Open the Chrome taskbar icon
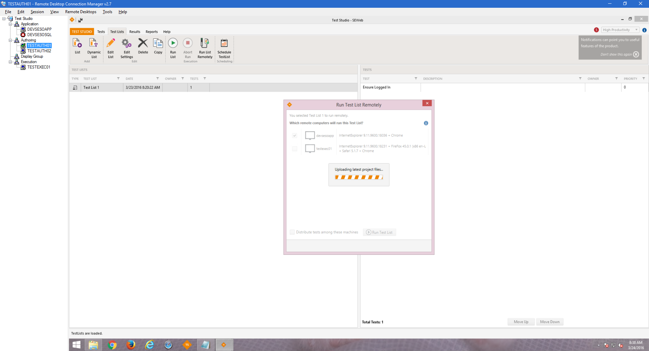 (112, 345)
